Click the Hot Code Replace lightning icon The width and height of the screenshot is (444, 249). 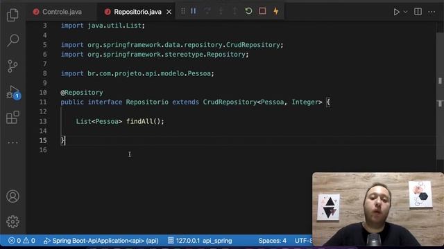coord(276,11)
